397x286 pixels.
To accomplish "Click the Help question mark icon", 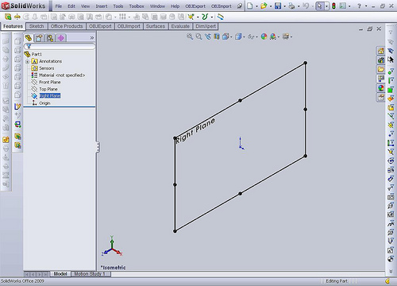I will pyautogui.click(x=359, y=6).
